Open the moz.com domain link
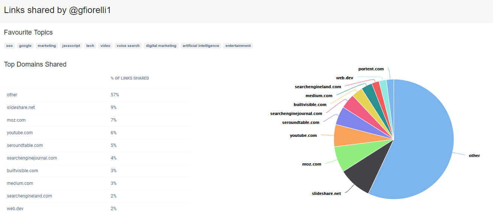The width and height of the screenshot is (493, 212). pyautogui.click(x=16, y=120)
